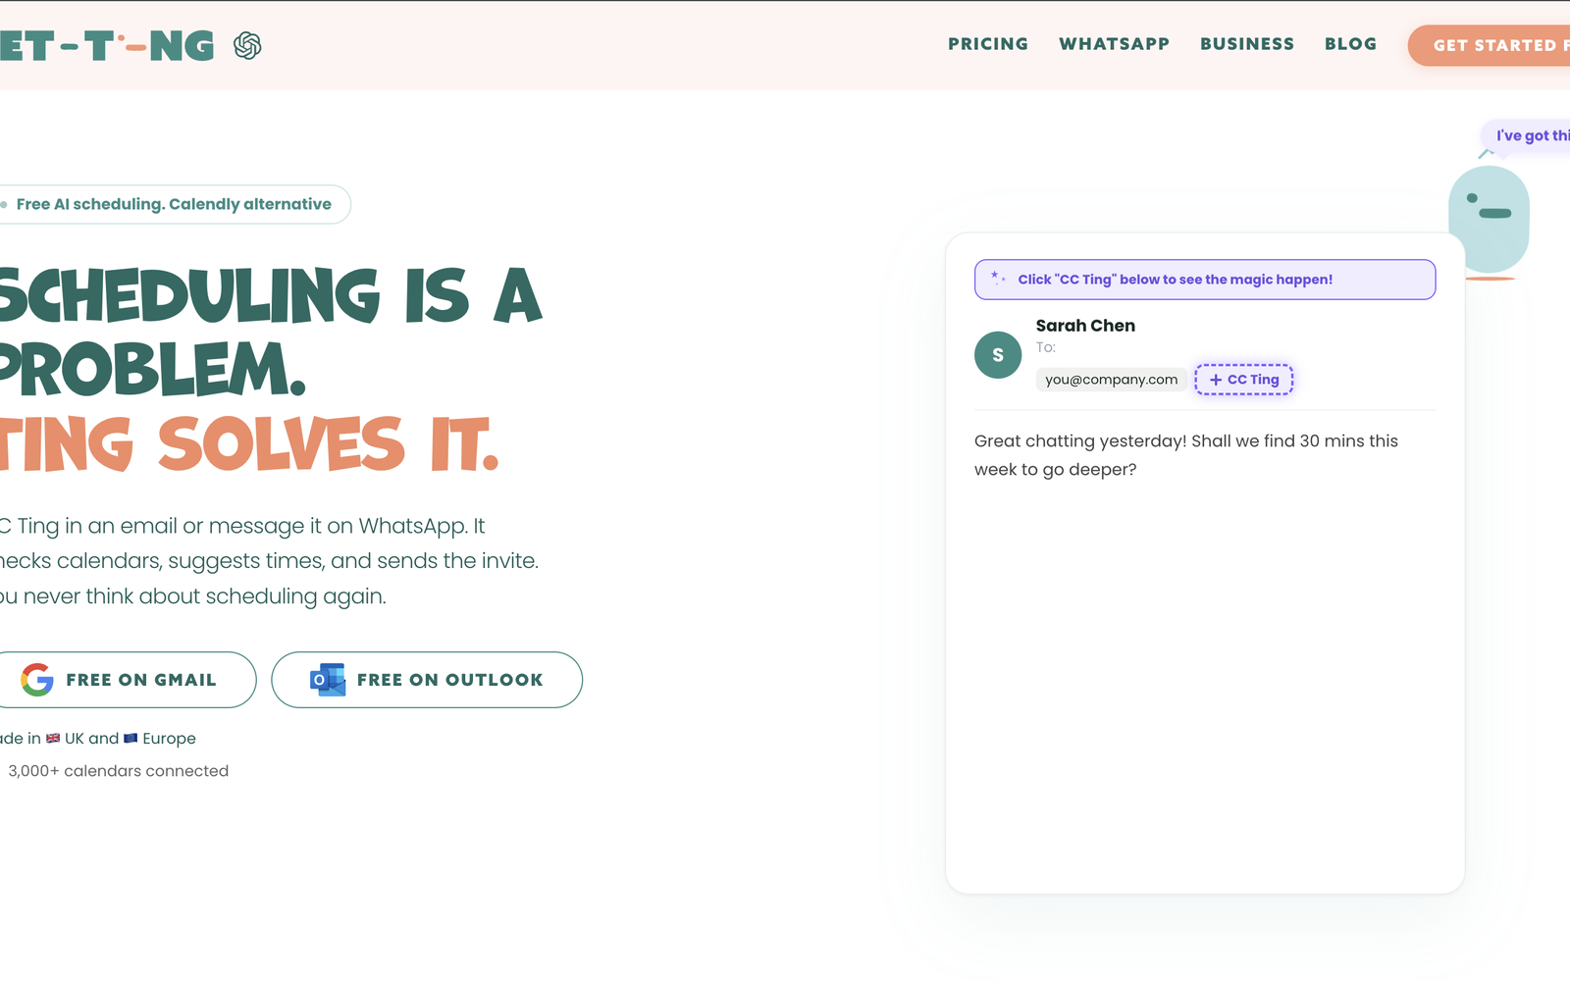Click the 'Sarah Chen' sender name
The height and width of the screenshot is (981, 1570).
(1085, 326)
